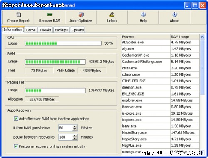Click the Unlock key icon

point(112,14)
